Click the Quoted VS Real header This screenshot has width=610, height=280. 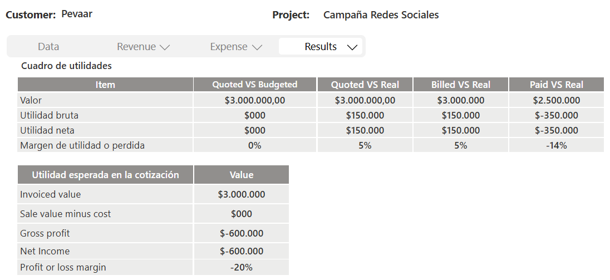365,85
